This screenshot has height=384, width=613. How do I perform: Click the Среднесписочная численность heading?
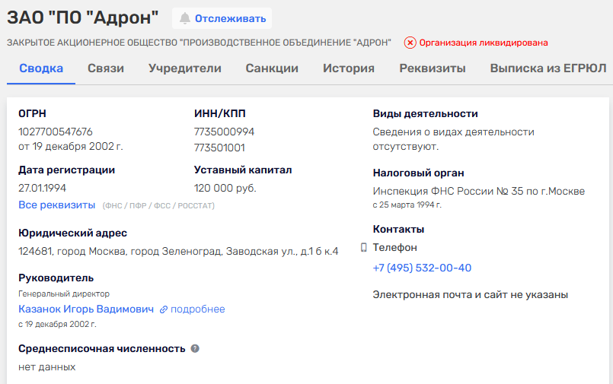tap(101, 348)
